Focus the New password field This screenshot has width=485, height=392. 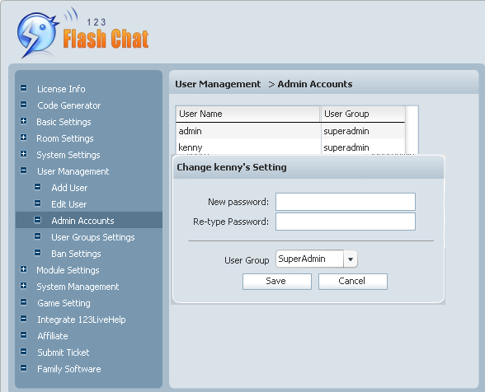pyautogui.click(x=345, y=202)
